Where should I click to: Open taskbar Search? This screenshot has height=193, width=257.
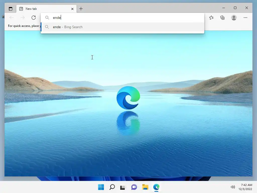(112, 187)
